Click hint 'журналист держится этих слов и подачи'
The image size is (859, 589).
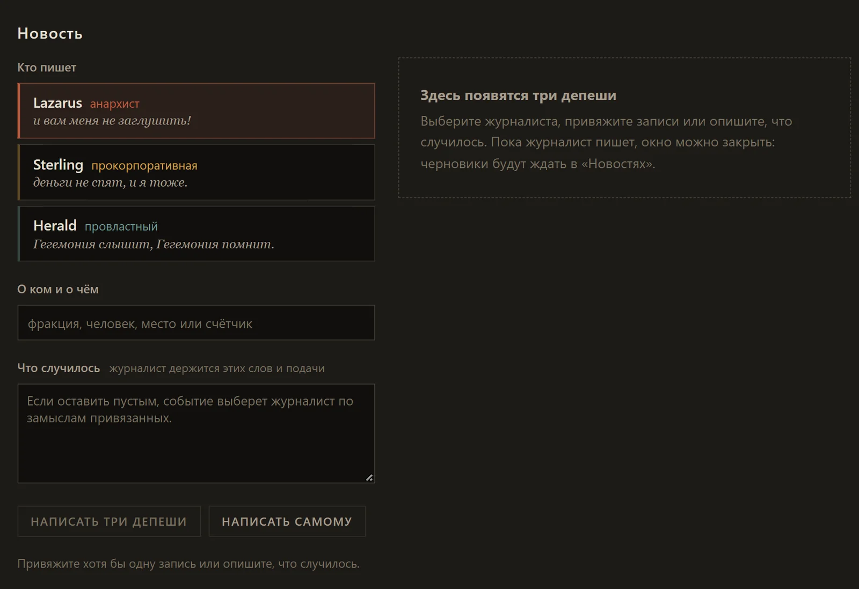coord(217,369)
